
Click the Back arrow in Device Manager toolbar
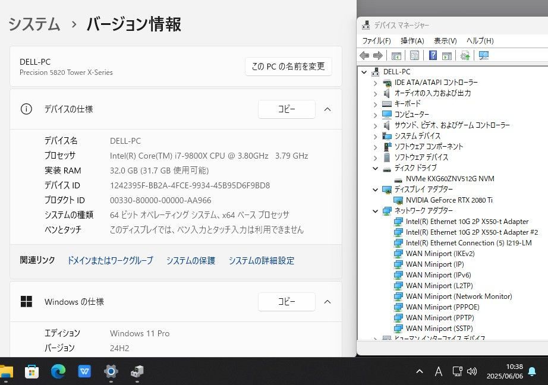pos(364,55)
